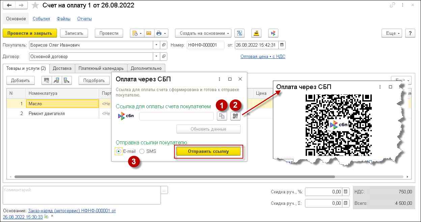This screenshot has height=222, width=421.
Task: Open the Платежный календарь tab
Action: pyautogui.click(x=101, y=68)
